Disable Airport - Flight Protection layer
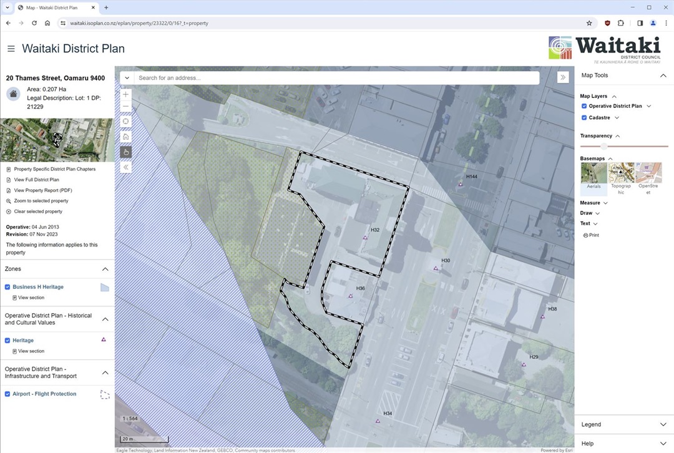Viewport: 674px width, 453px height. click(x=7, y=394)
